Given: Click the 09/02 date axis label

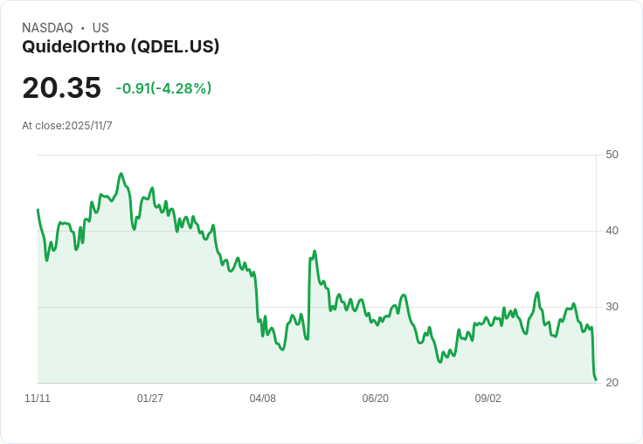Looking at the screenshot, I should 487,399.
